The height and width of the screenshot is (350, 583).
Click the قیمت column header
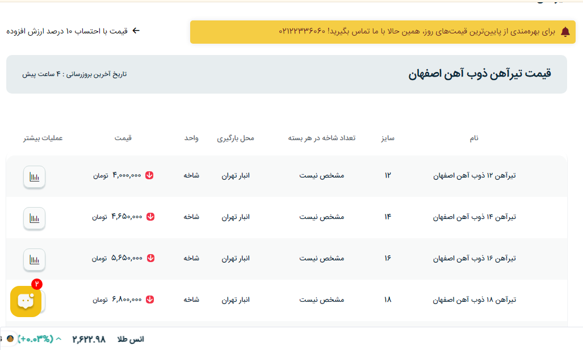tap(123, 138)
